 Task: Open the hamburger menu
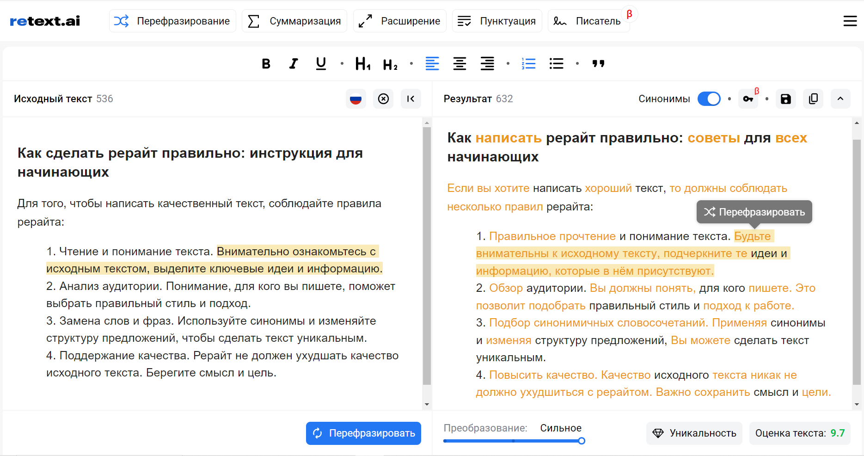coord(850,21)
